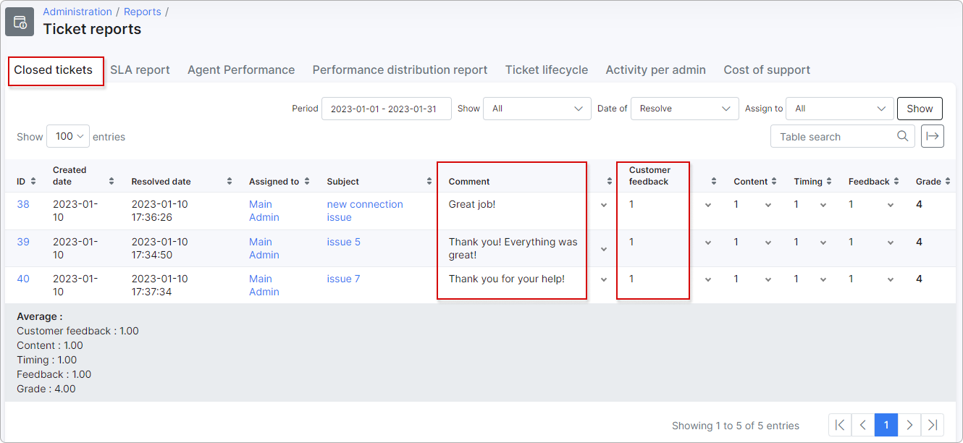Viewport: 963px width, 443px height.
Task: Click the Ticket reports page header icon
Action: (x=19, y=21)
